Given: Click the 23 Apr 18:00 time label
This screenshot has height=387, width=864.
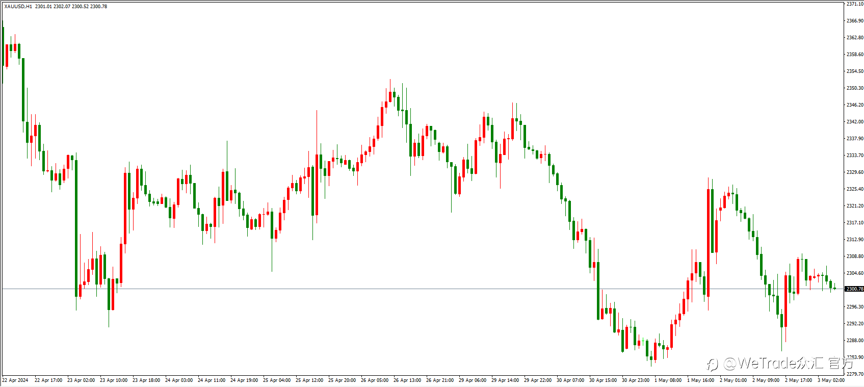Looking at the screenshot, I should [146, 380].
